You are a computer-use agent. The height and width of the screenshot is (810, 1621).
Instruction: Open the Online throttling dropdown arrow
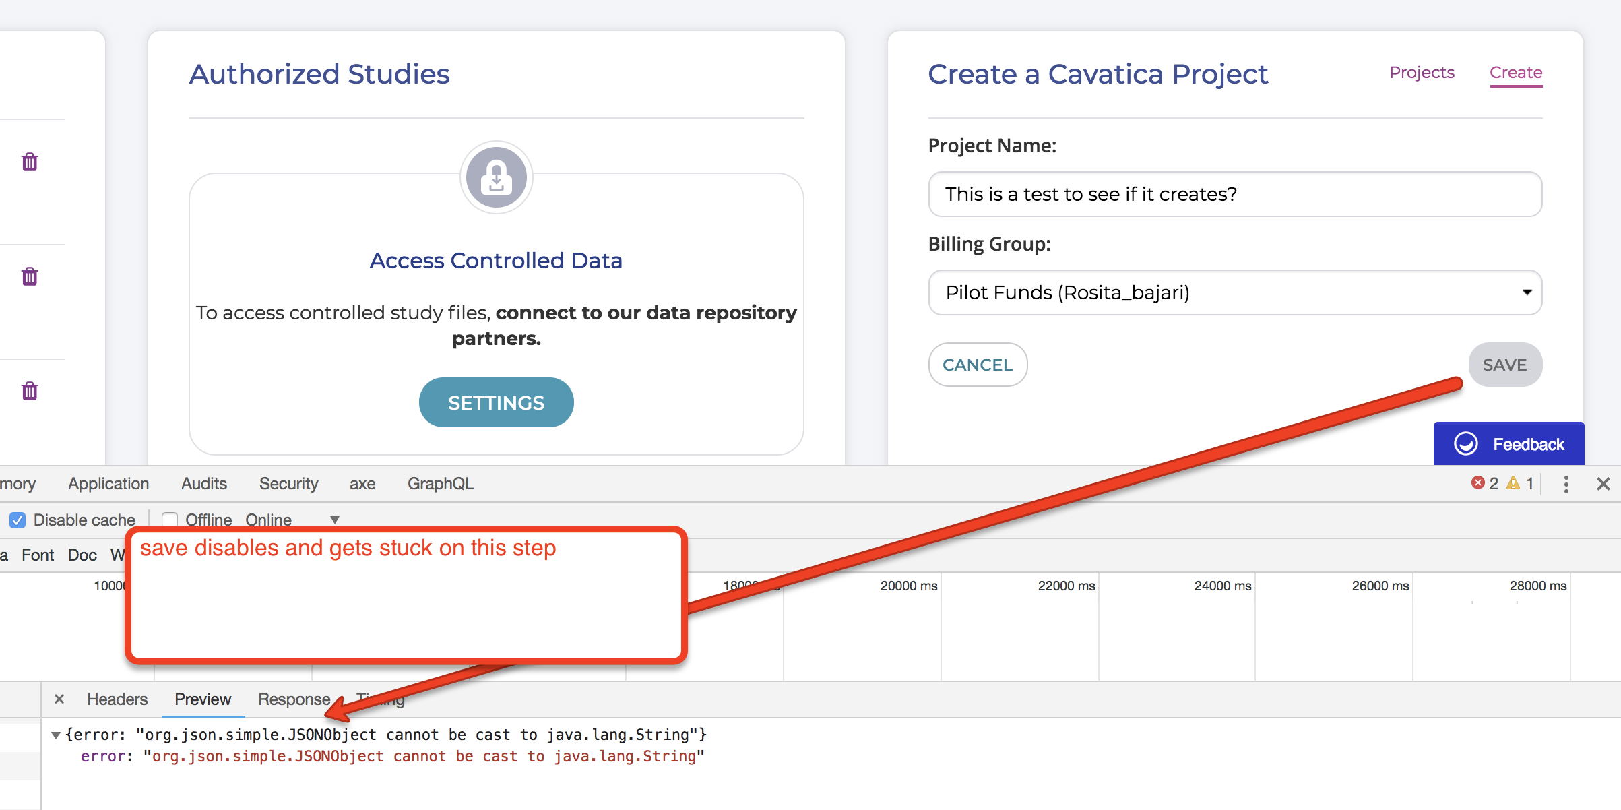pyautogui.click(x=334, y=520)
